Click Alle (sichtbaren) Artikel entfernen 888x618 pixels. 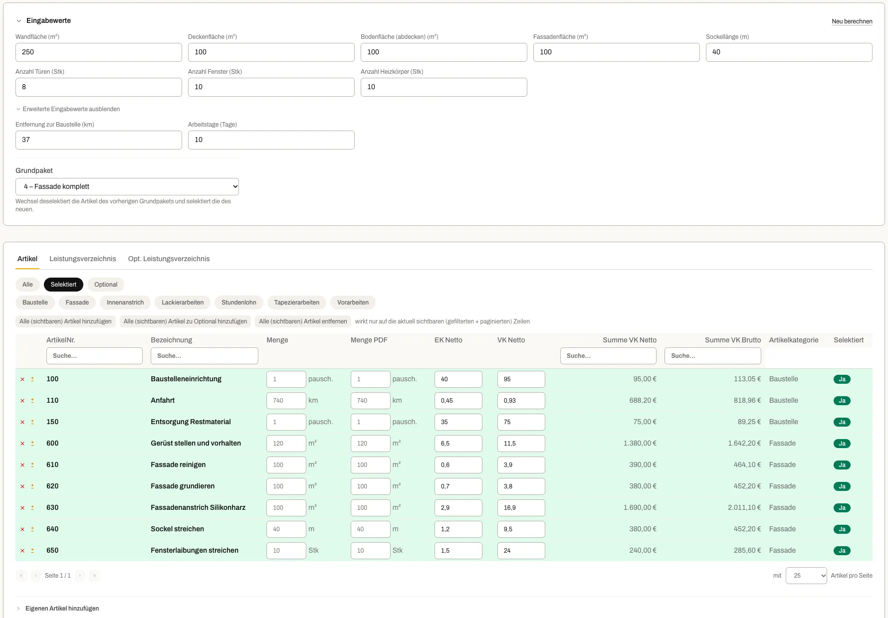point(303,321)
